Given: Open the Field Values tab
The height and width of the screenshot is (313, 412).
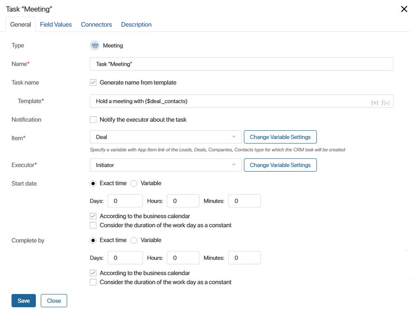Looking at the screenshot, I should click(x=56, y=24).
